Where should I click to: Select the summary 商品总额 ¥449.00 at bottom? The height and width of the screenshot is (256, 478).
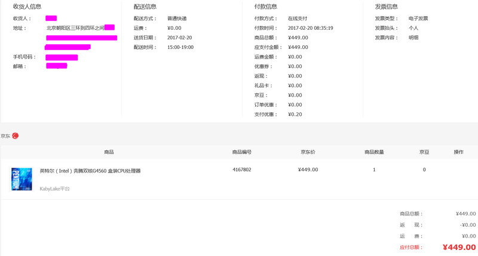pyautogui.click(x=466, y=214)
